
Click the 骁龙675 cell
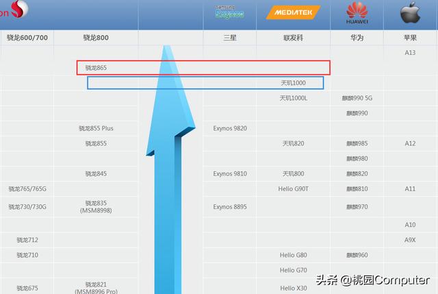(27, 288)
